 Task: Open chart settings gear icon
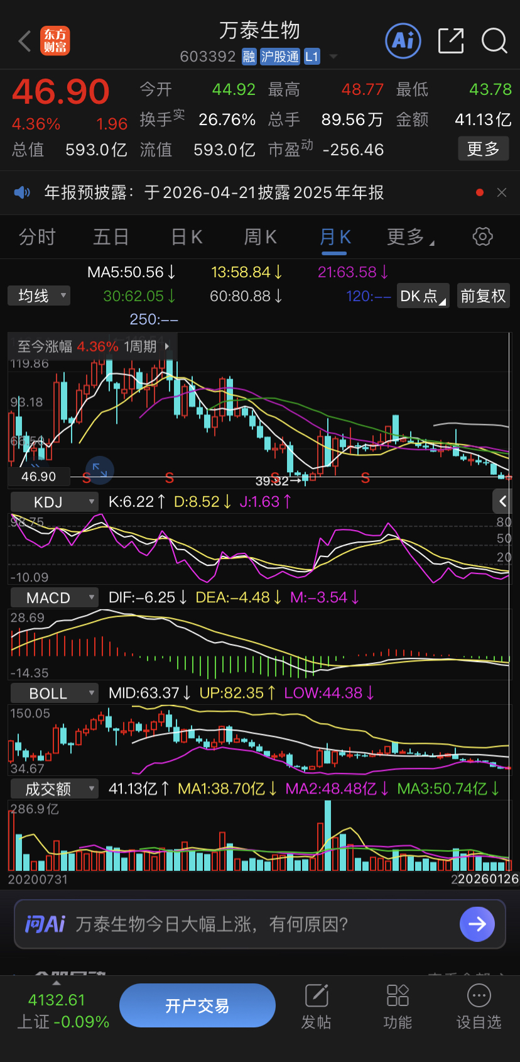pyautogui.click(x=482, y=237)
